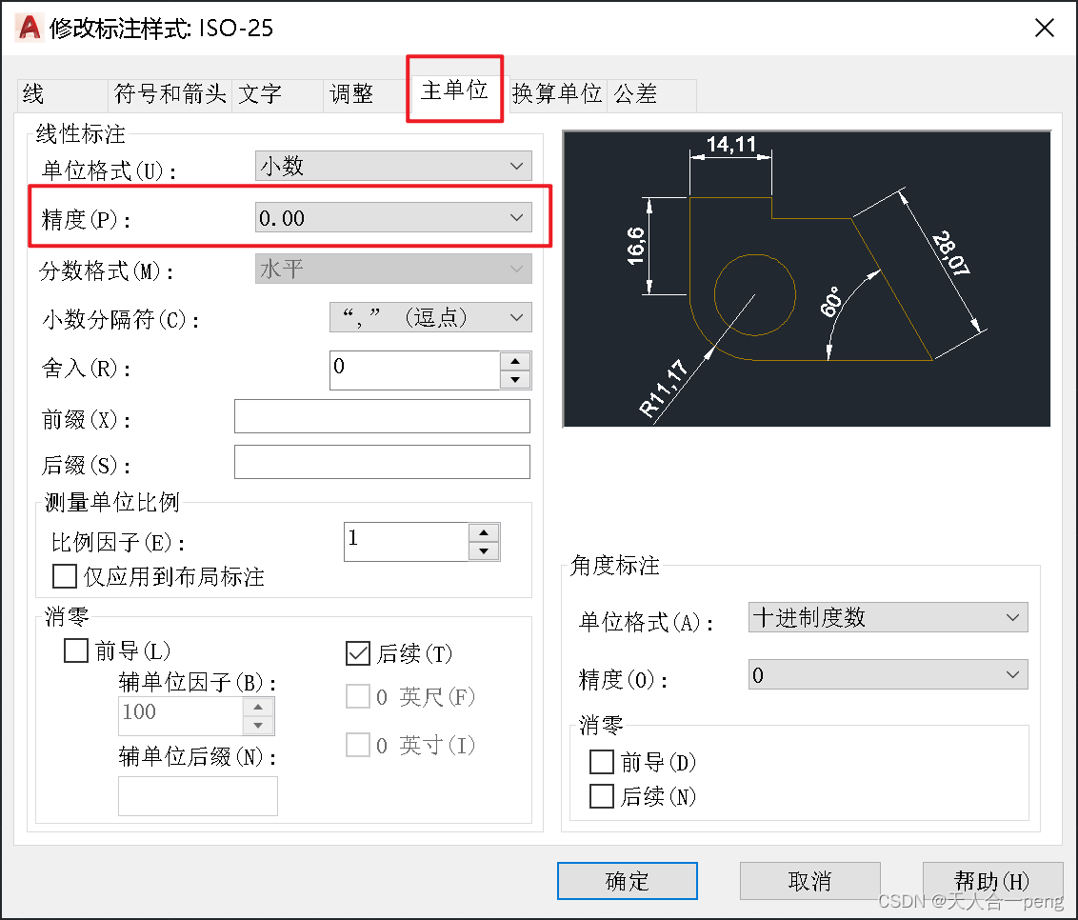Toggle linear 前导(L) zero suppression checkbox
Screen dimensions: 1078x920
click(x=75, y=650)
